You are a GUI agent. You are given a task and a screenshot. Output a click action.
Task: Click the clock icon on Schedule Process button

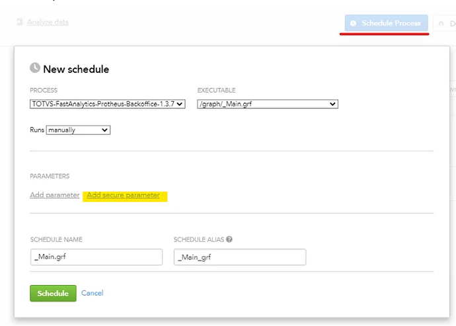(x=353, y=23)
